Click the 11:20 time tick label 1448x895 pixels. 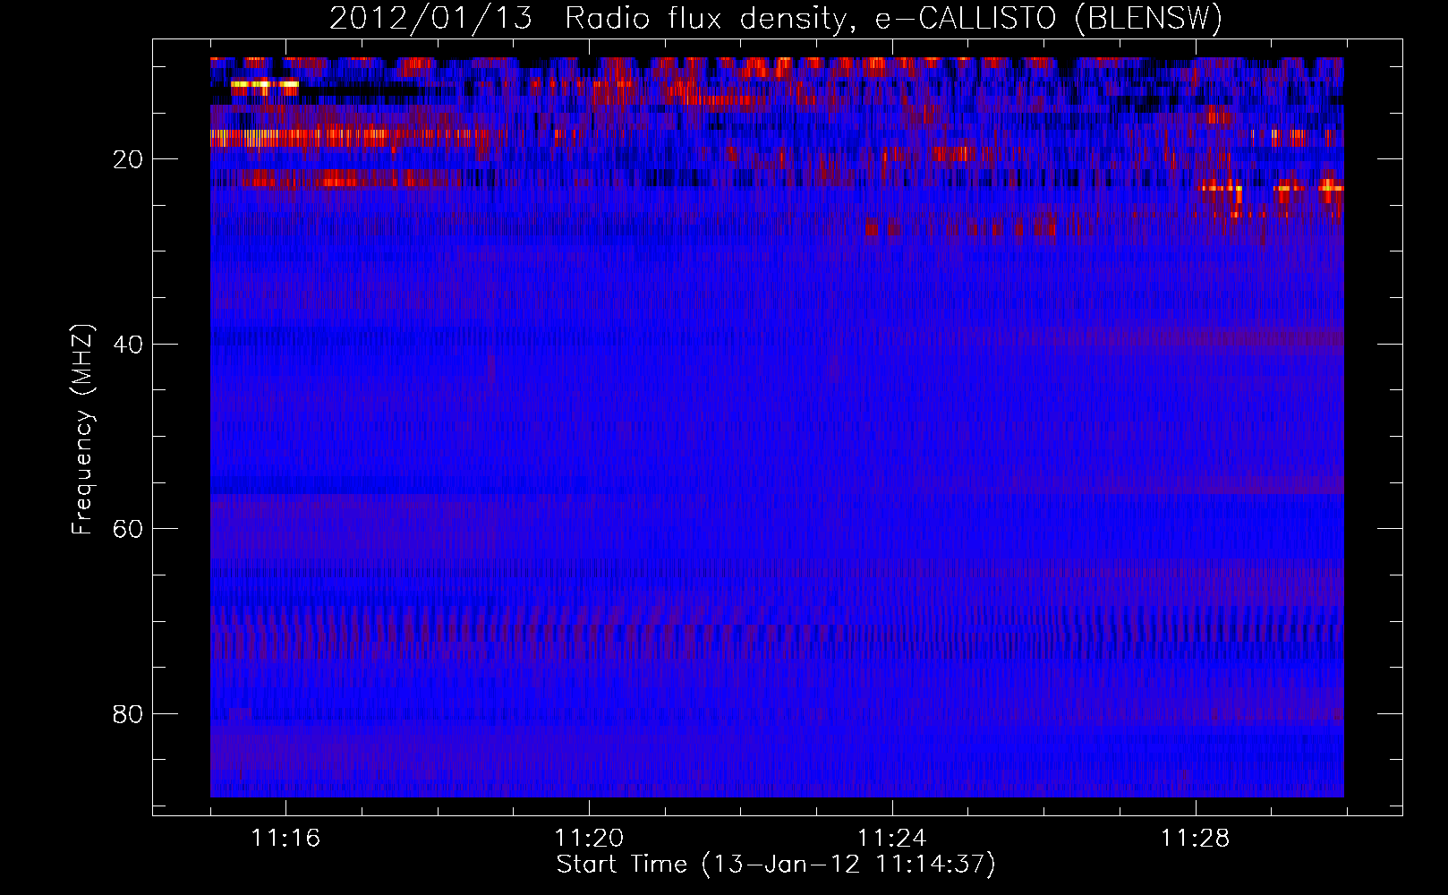click(x=589, y=839)
